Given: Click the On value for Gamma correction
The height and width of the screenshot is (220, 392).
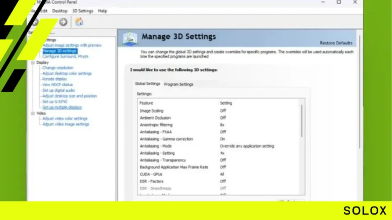Looking at the screenshot, I should pyautogui.click(x=222, y=139).
